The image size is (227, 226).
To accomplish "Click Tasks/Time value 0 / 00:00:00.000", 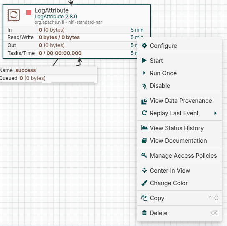I will 60,53.
